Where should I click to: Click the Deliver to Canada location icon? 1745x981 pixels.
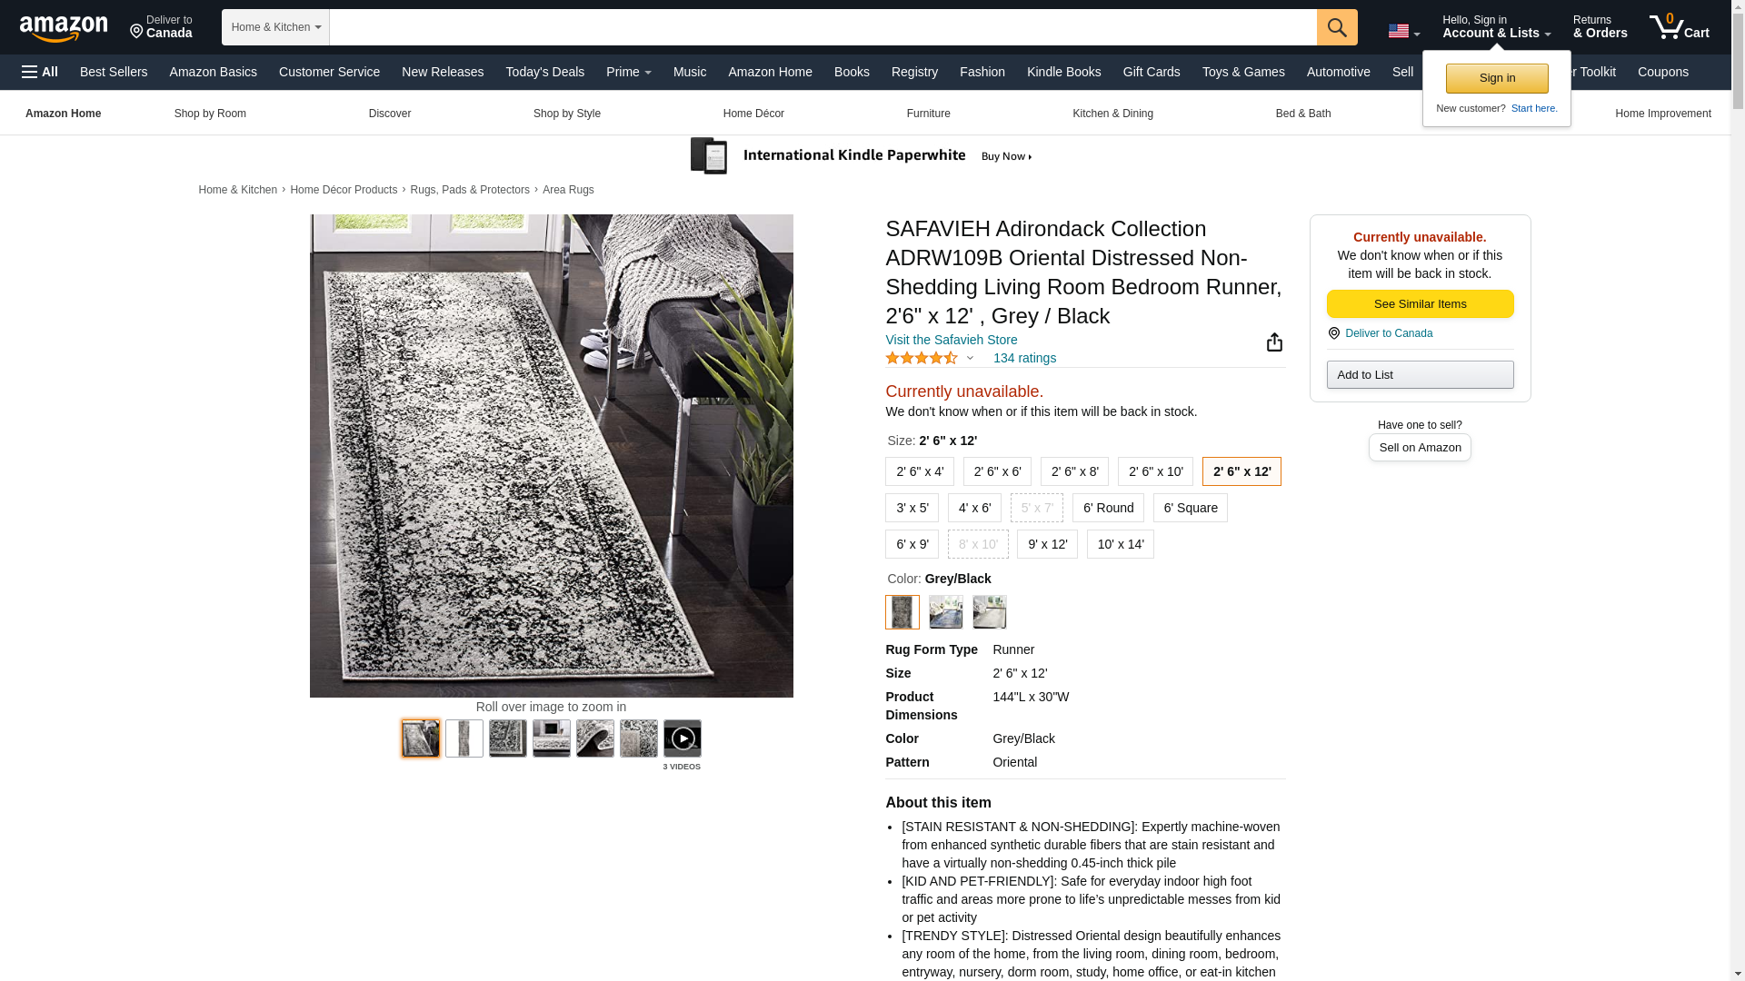click(1333, 333)
